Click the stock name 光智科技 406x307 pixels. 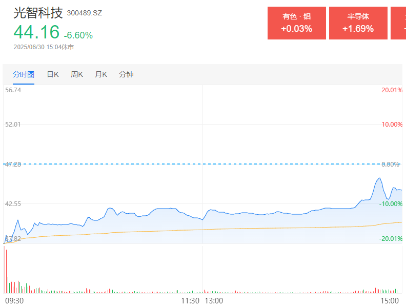pos(38,13)
